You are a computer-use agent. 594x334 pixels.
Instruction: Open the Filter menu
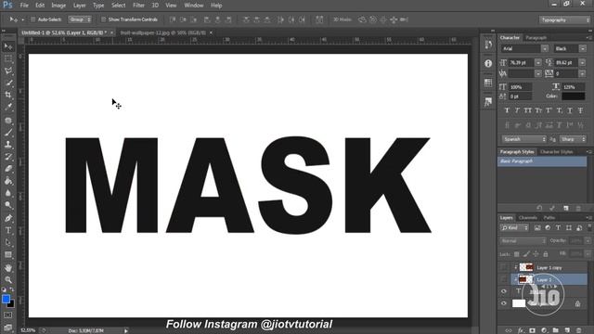[x=138, y=6]
